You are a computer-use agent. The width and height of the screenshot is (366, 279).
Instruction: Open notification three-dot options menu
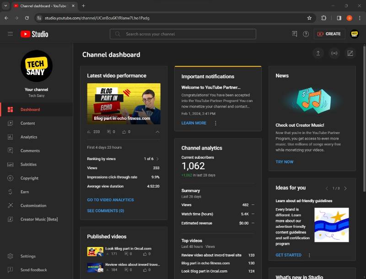[x=215, y=123]
